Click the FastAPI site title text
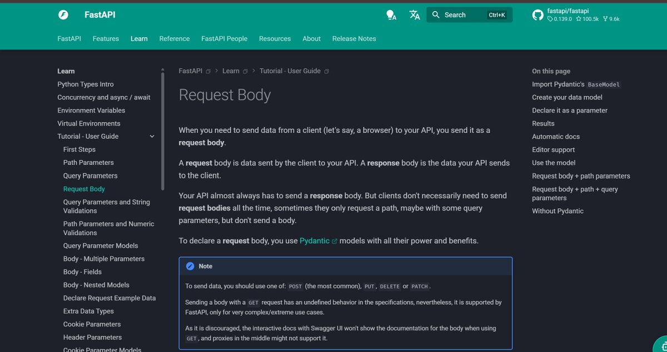 (x=100, y=15)
